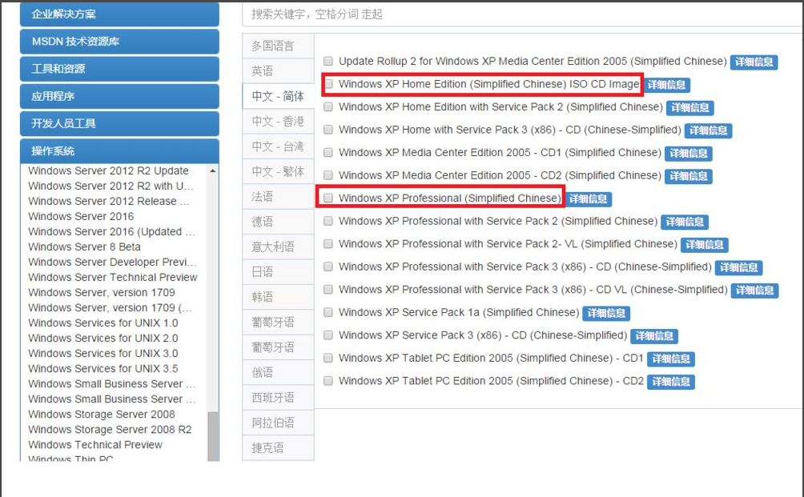Viewport: 804px width, 497px height.
Task: Choose Windows Storage Server 2008 R2
Action: pyautogui.click(x=110, y=429)
